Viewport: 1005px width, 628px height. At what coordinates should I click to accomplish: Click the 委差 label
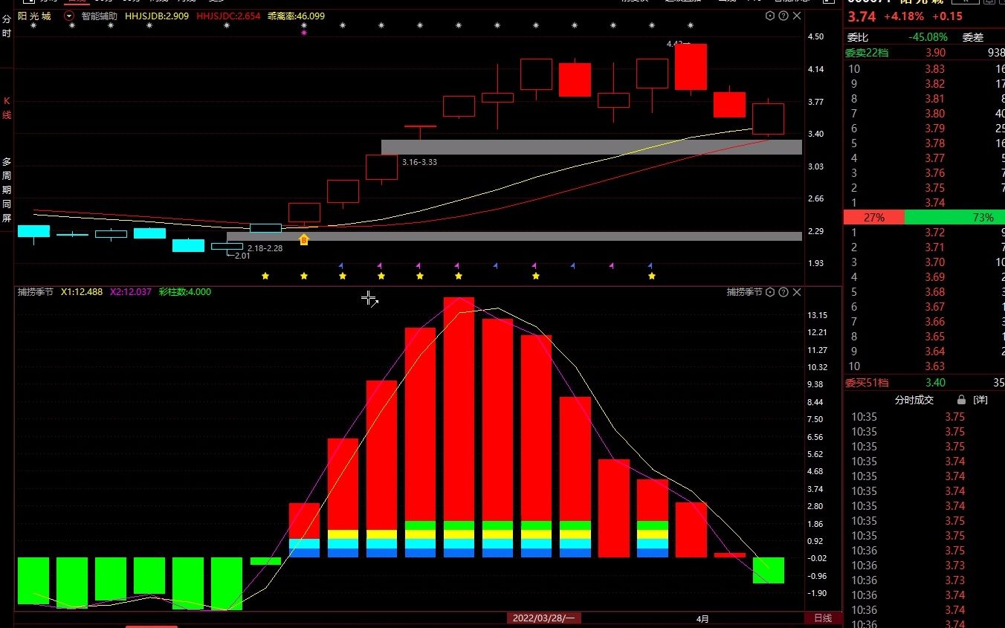[973, 37]
